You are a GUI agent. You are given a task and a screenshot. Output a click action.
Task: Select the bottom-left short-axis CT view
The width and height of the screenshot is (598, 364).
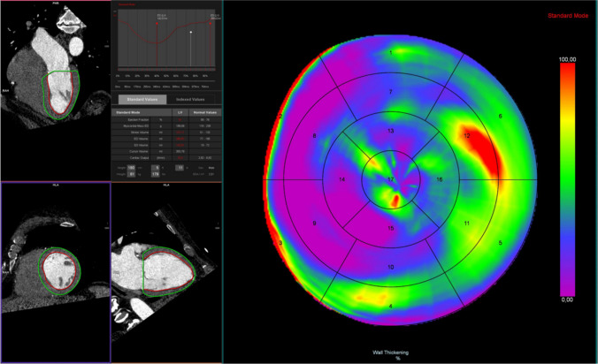pyautogui.click(x=55, y=272)
